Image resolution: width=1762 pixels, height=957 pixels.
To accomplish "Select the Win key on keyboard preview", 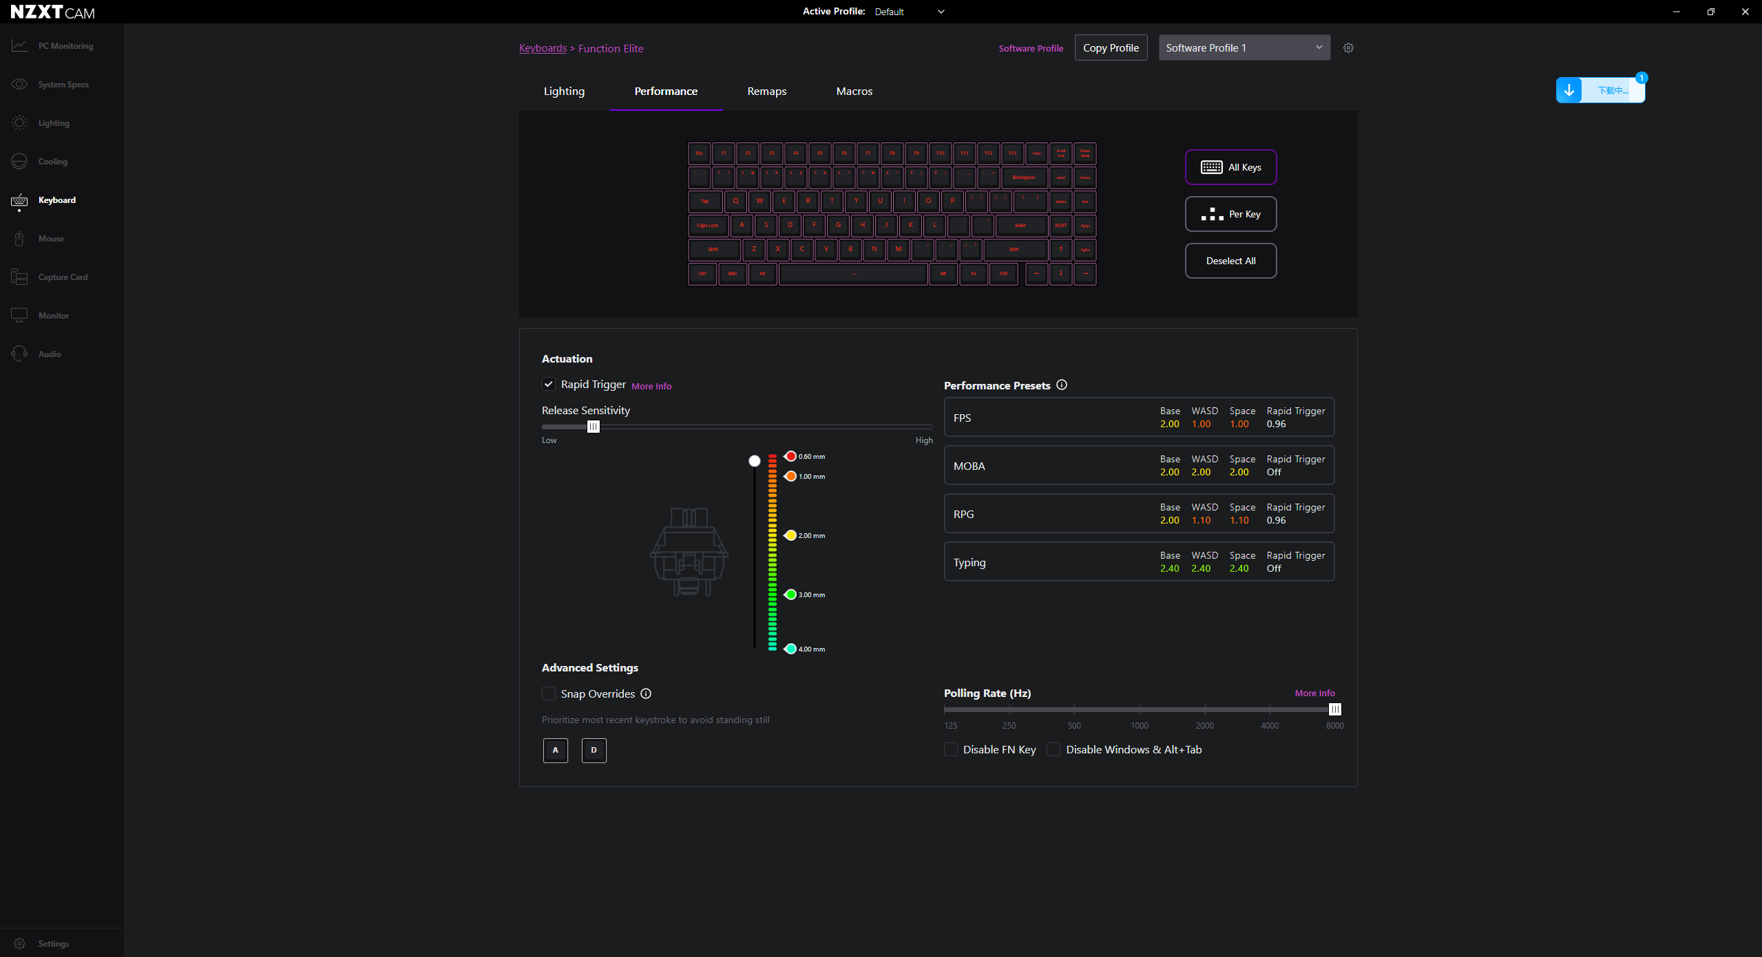I will (x=733, y=274).
